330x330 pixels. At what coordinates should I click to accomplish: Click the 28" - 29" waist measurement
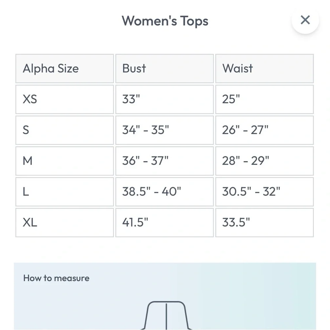[246, 161]
